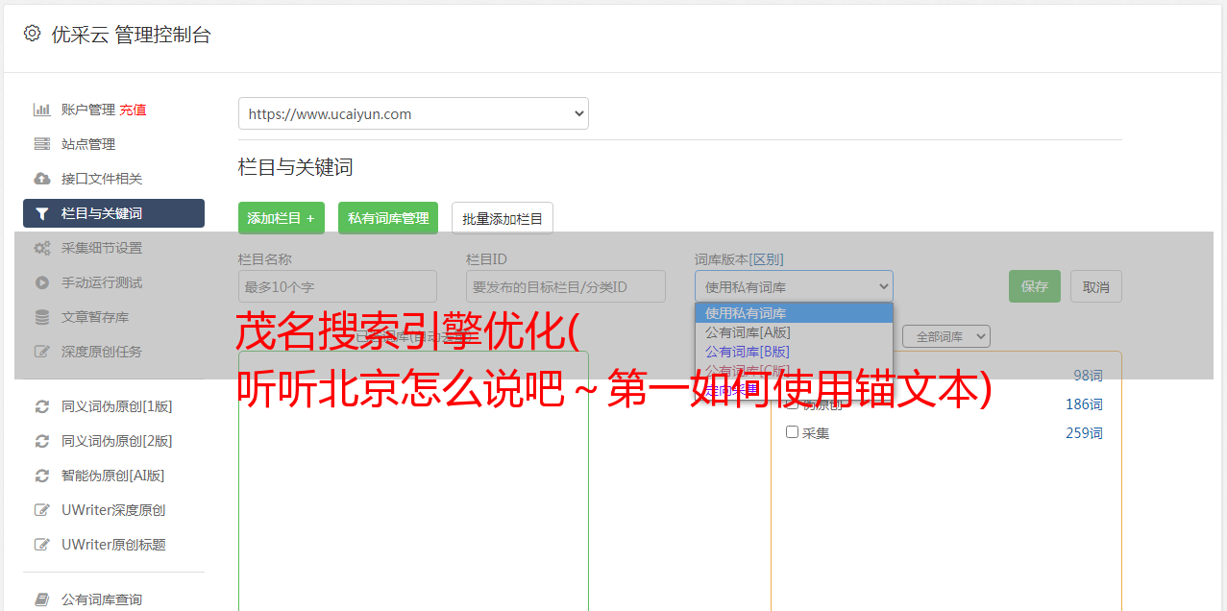Click the 取消 button
Viewport: 1227px width, 611px height.
[1096, 286]
